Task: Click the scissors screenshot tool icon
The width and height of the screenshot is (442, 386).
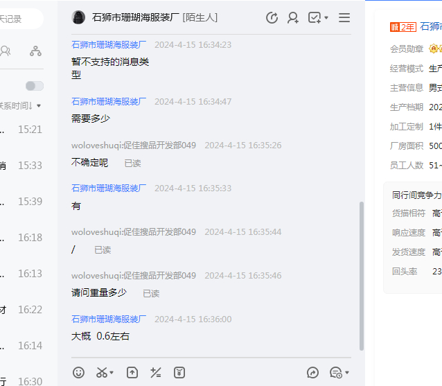Action: [x=102, y=372]
